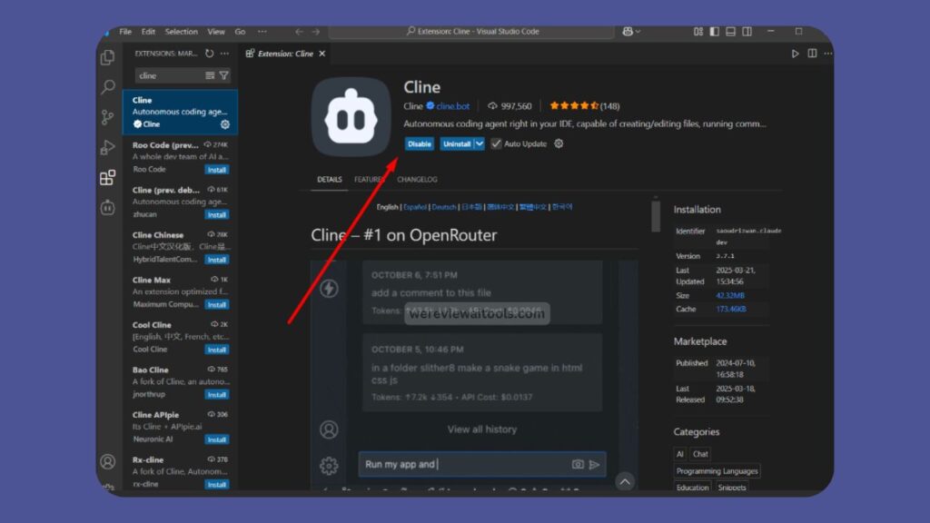The height and width of the screenshot is (523, 930).
Task: Open the Español readme link
Action: (414, 207)
